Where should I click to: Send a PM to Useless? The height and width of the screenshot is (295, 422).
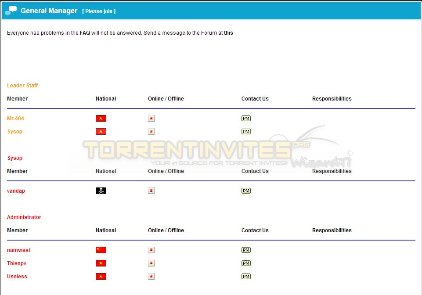click(x=246, y=277)
